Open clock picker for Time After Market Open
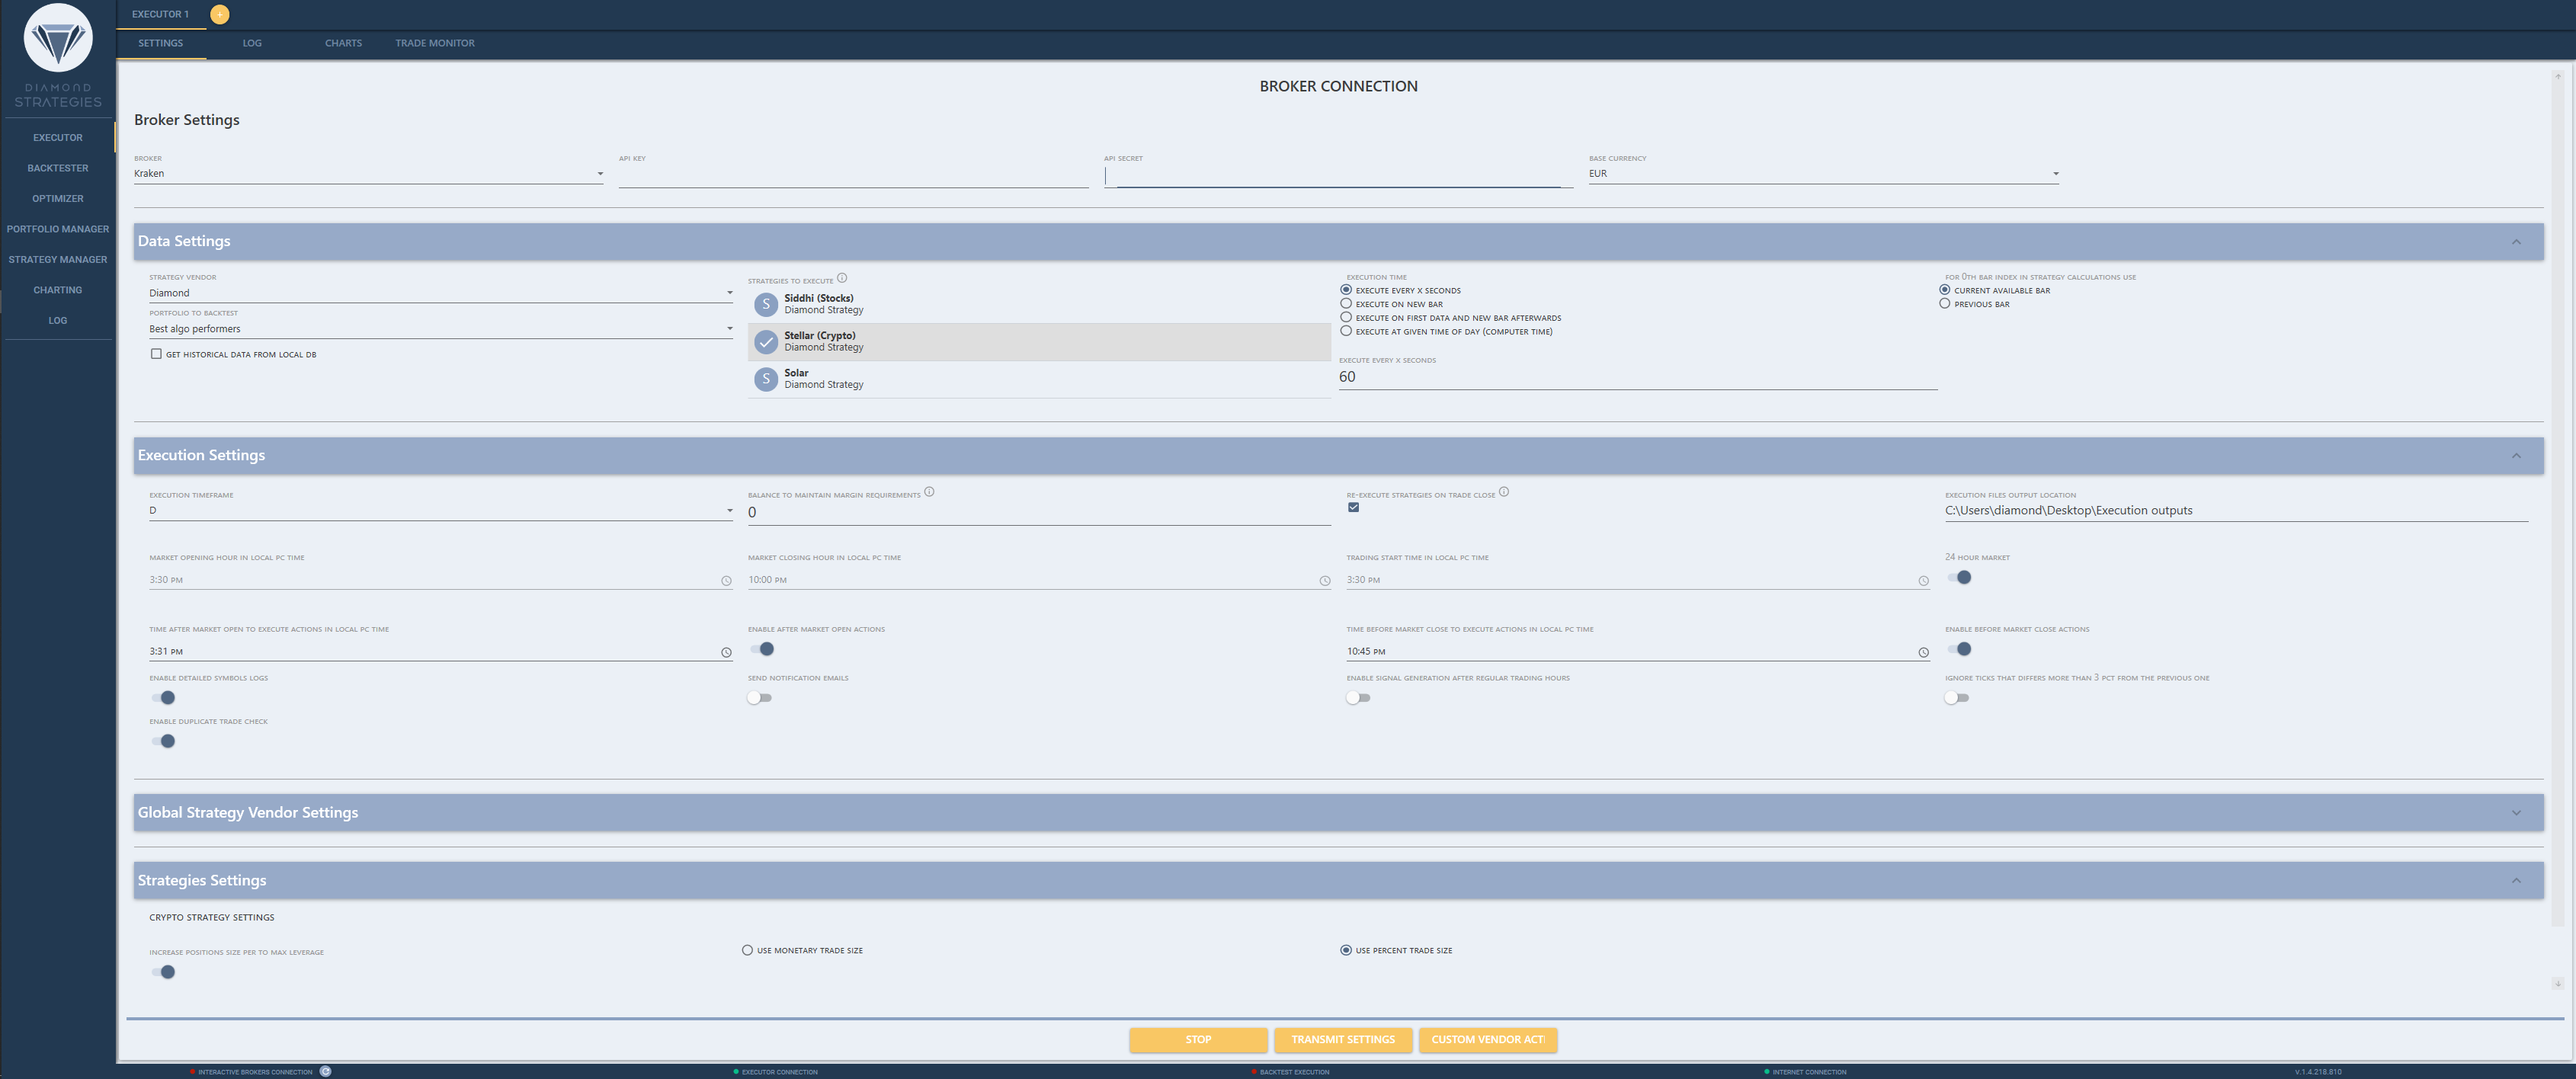 [726, 653]
